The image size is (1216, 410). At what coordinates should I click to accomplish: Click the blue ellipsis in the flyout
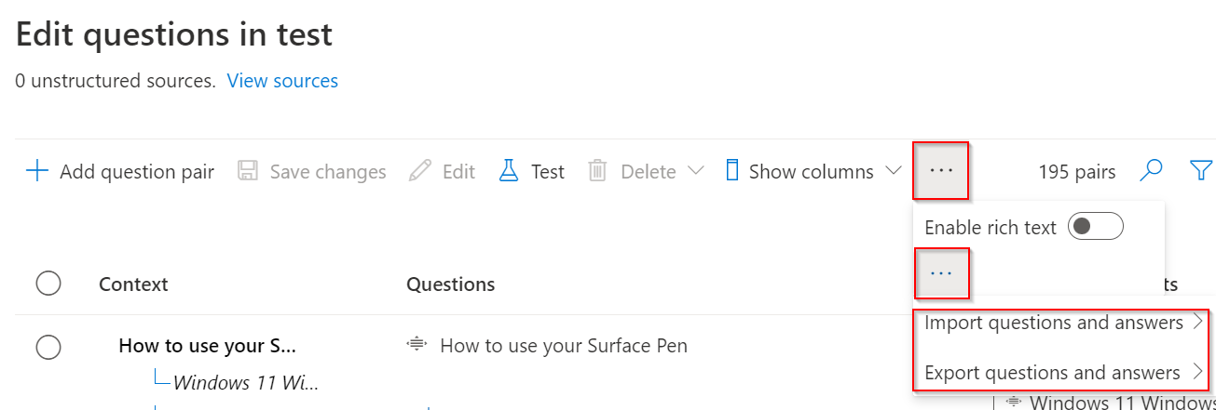pyautogui.click(x=941, y=273)
